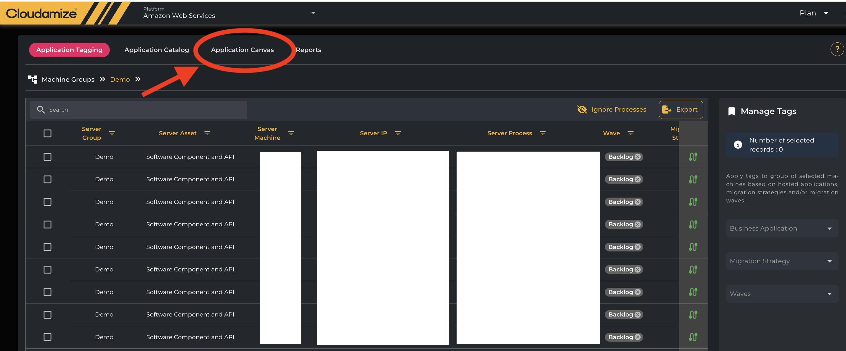The image size is (846, 351).
Task: Expand the Waves dropdown
Action: tap(782, 294)
